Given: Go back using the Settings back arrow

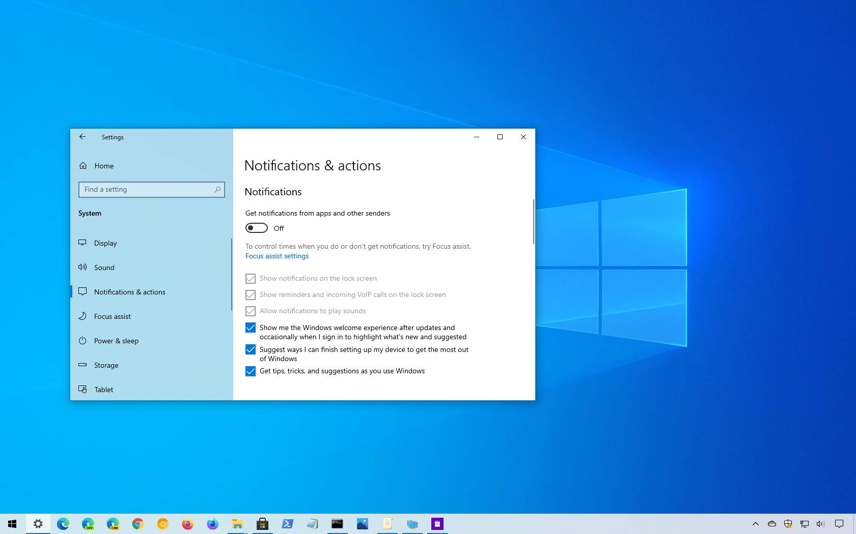Looking at the screenshot, I should tap(82, 137).
